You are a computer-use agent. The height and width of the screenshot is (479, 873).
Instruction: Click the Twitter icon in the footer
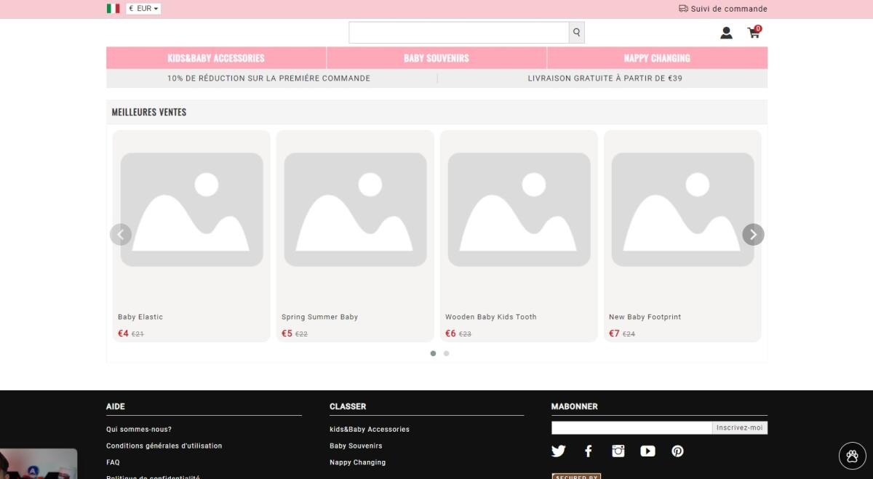pyautogui.click(x=558, y=451)
